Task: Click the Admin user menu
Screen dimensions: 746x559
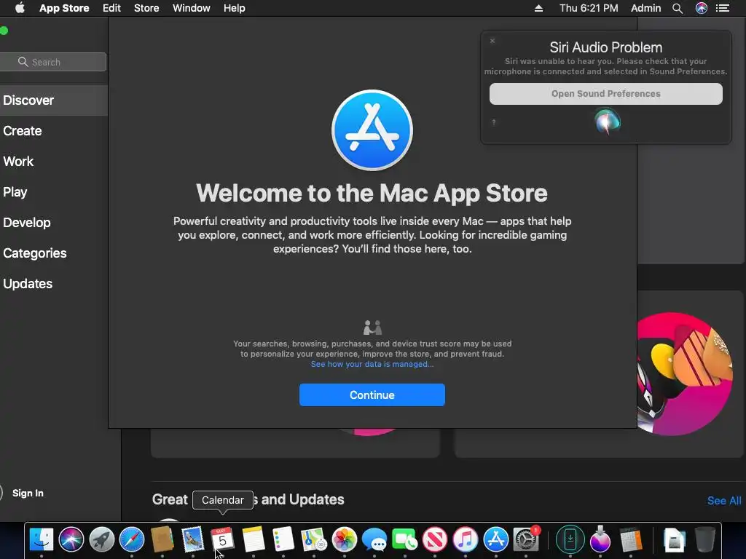Action: click(x=645, y=8)
